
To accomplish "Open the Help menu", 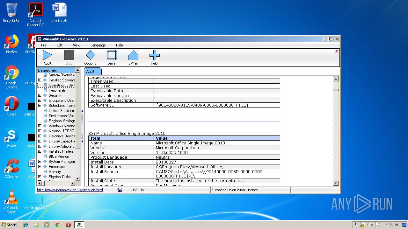I will click(x=119, y=45).
